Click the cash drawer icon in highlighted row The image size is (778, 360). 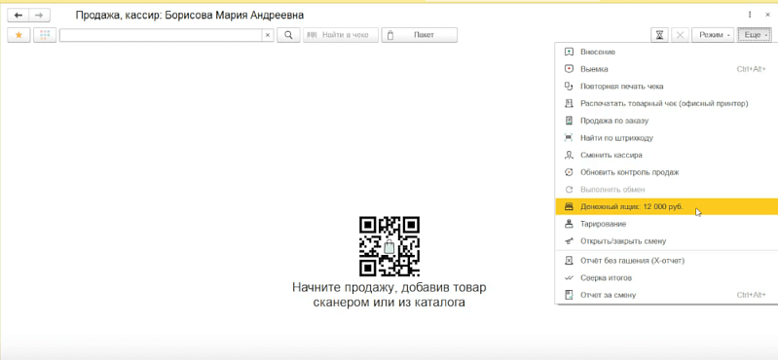pos(569,206)
